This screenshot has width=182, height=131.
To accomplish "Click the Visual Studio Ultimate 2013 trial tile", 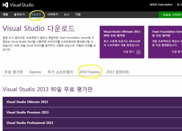I will [x=122, y=42].
